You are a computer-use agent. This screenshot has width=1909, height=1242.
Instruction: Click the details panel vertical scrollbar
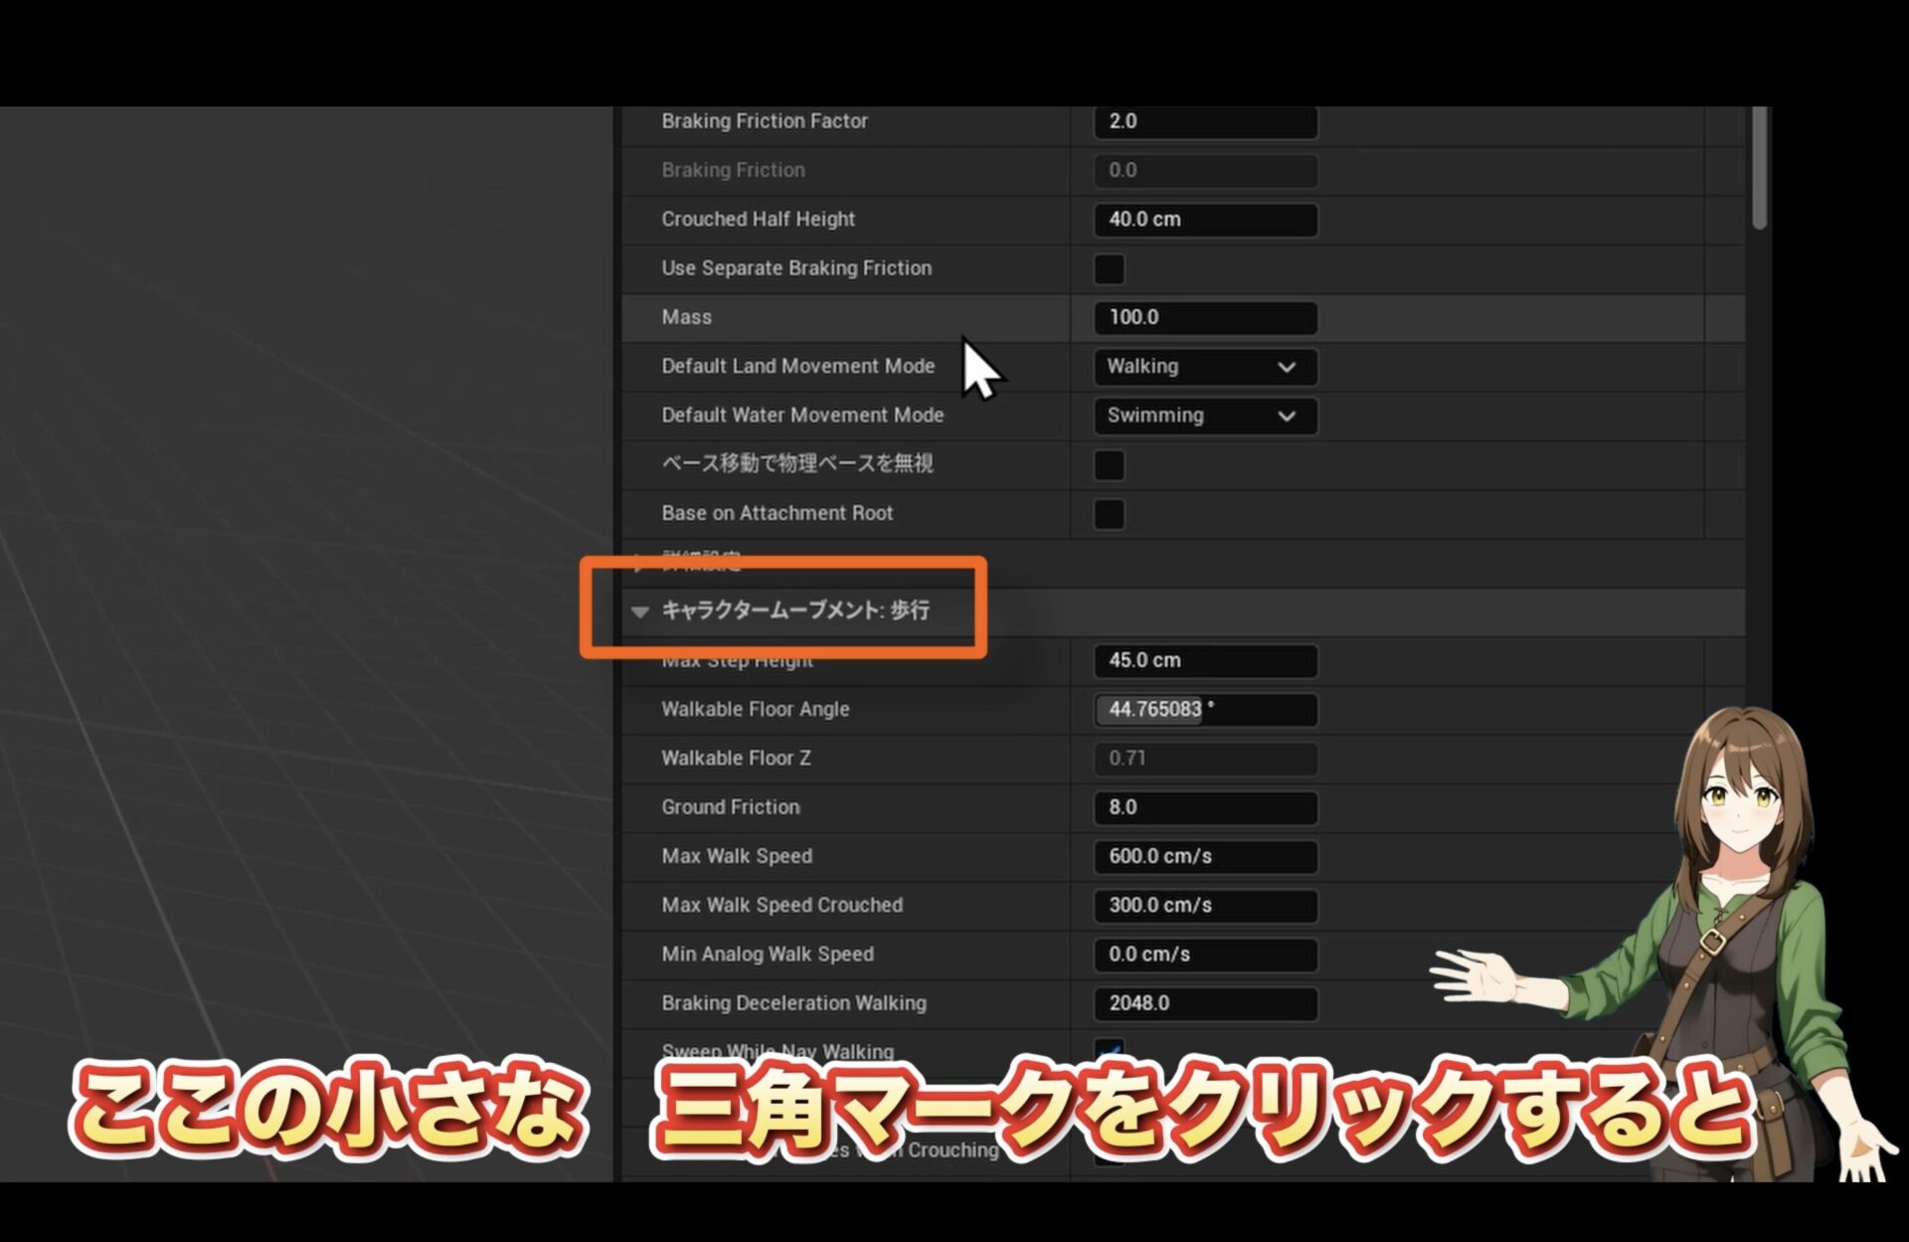(x=1759, y=169)
